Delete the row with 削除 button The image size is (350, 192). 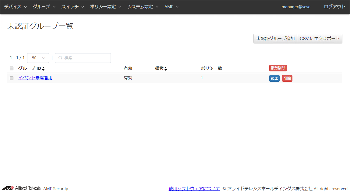click(287, 78)
